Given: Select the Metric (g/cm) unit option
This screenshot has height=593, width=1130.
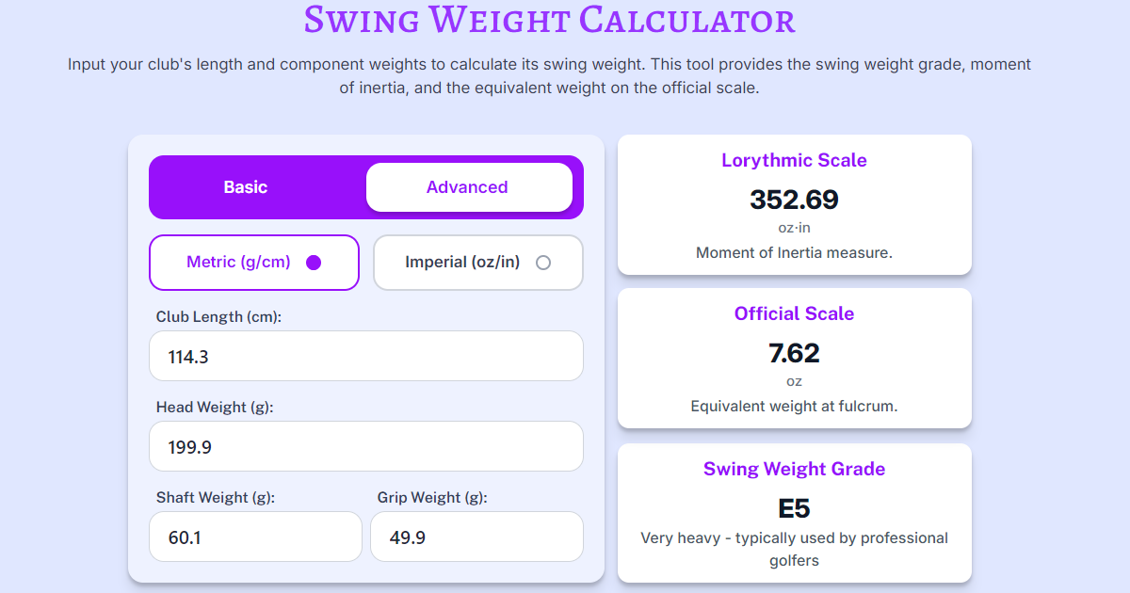Looking at the screenshot, I should [253, 262].
